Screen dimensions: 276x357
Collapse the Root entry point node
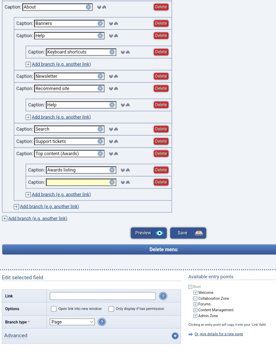point(190,287)
